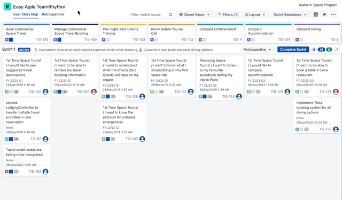Open the Sprint 1 Retrospective dropdown
The image size is (342, 200).
(x=257, y=50)
